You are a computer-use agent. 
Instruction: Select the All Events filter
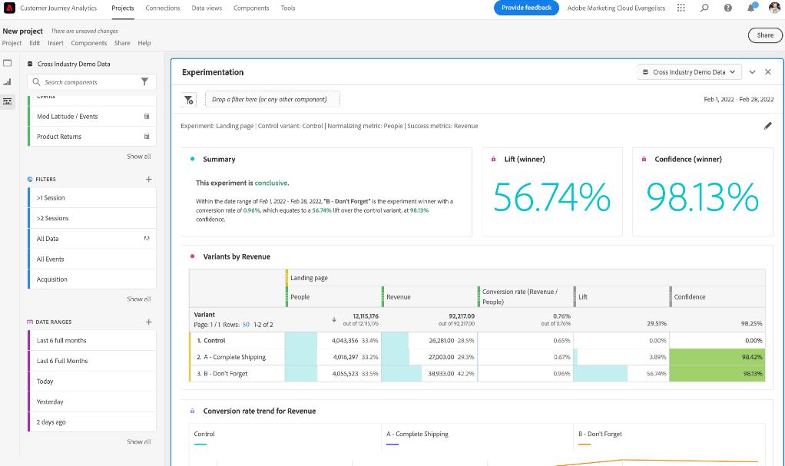tap(92, 259)
